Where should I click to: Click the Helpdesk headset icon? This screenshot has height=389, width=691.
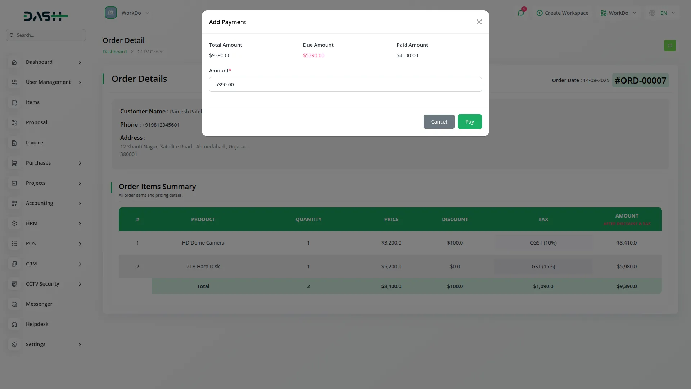[x=14, y=325]
